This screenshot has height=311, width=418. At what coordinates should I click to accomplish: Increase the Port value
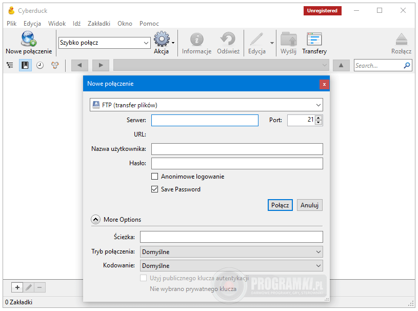click(x=319, y=118)
